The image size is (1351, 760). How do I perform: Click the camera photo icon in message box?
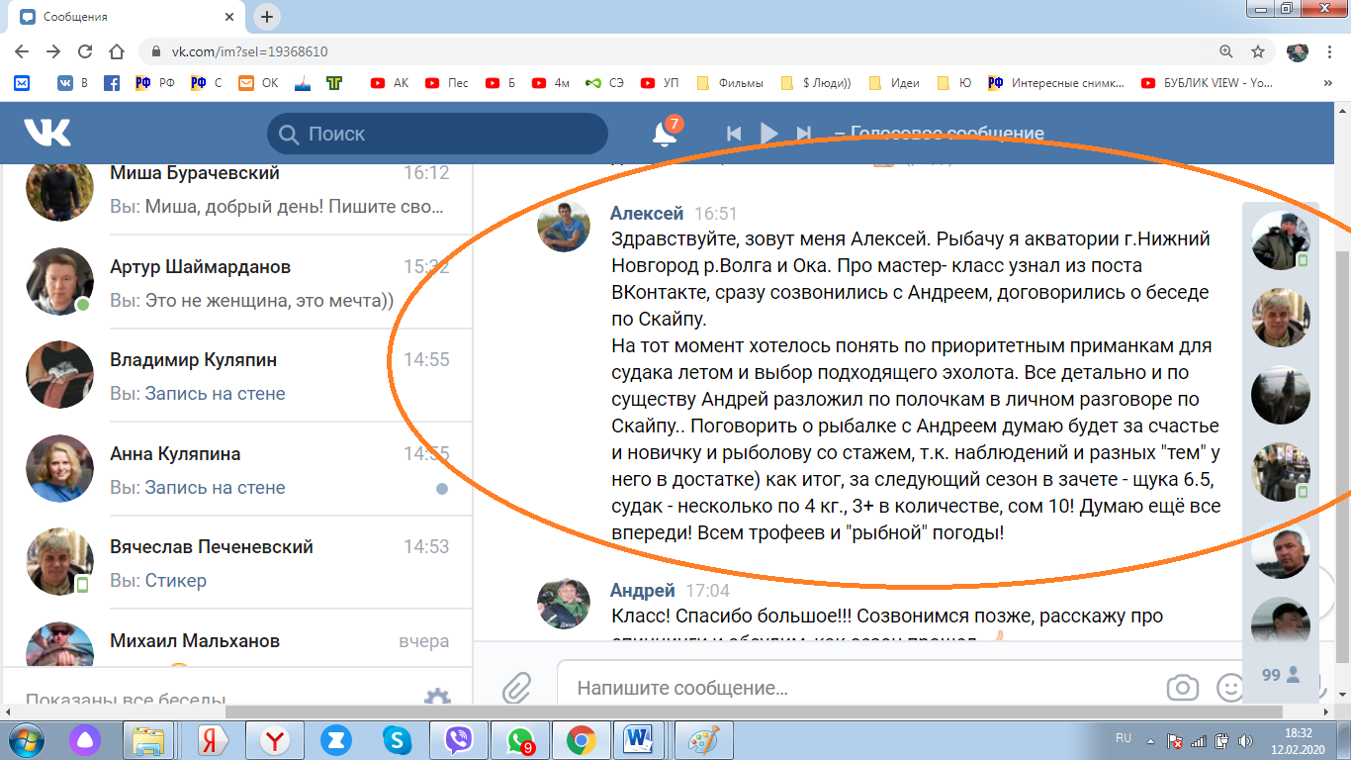[1182, 688]
